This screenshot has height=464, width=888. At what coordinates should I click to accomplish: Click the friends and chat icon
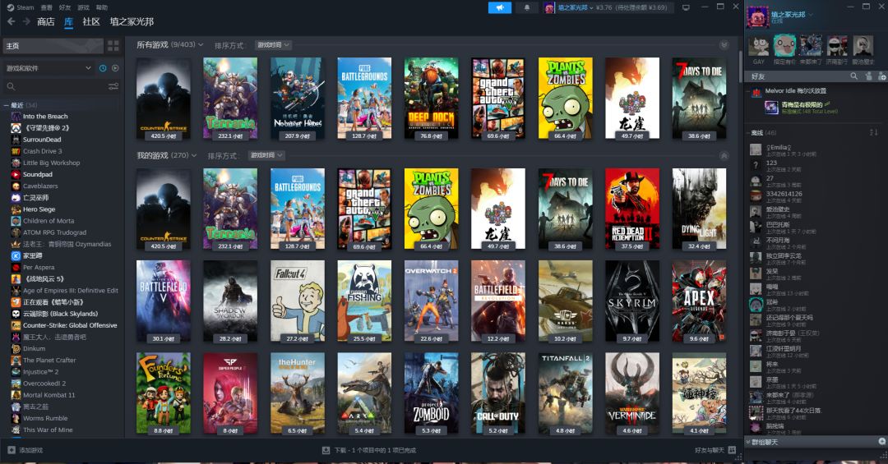(732, 450)
